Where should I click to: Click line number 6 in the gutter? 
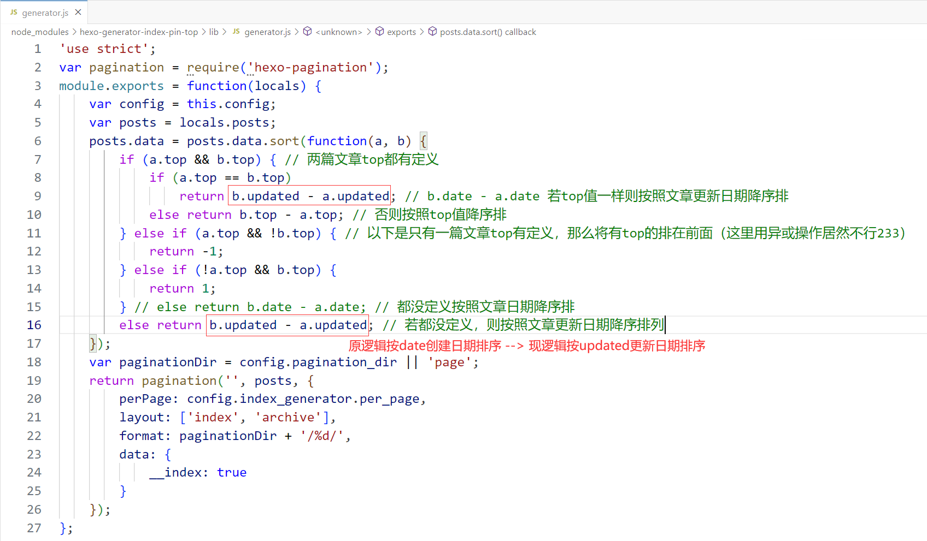(x=38, y=141)
